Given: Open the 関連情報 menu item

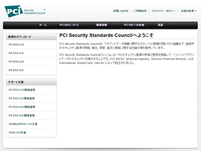Looking at the screenshot, I should click(102, 25).
